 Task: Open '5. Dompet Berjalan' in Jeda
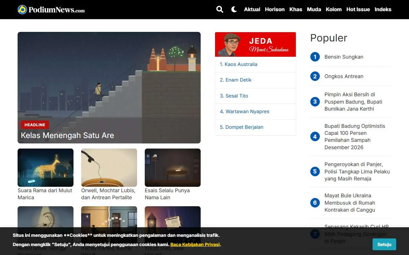click(x=242, y=127)
